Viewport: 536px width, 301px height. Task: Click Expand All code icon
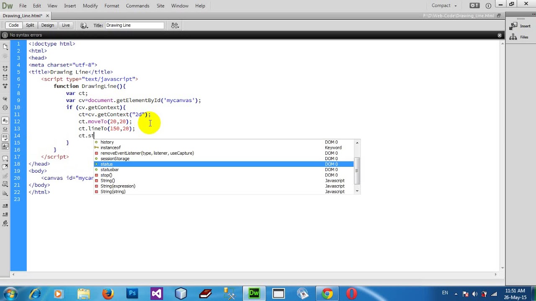pos(5,86)
